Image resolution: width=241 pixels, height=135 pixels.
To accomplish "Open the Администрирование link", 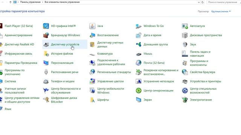I will point(18,35).
